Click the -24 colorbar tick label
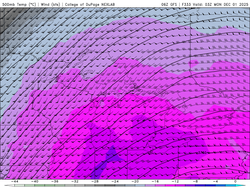 [x=115, y=181]
